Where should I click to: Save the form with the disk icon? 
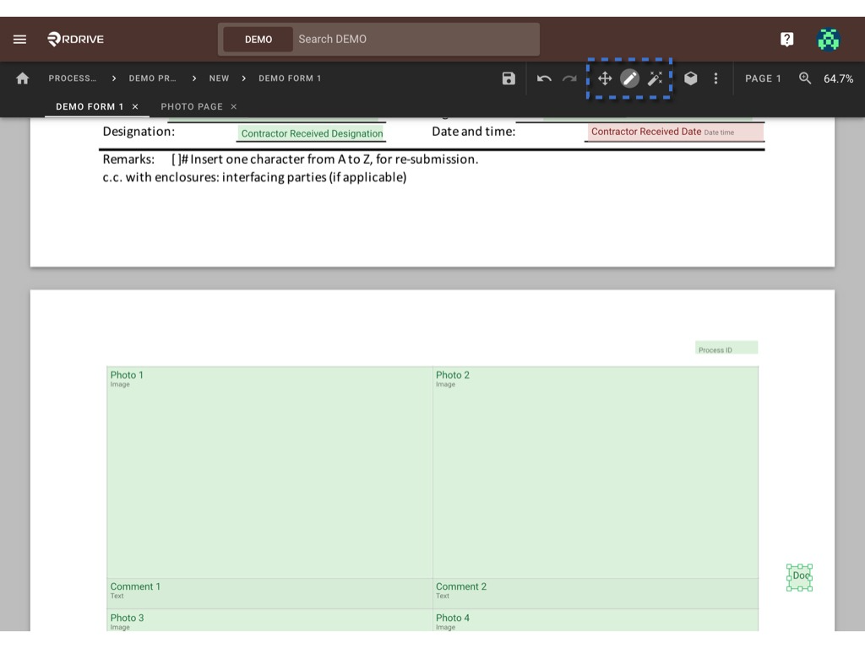pyautogui.click(x=509, y=78)
